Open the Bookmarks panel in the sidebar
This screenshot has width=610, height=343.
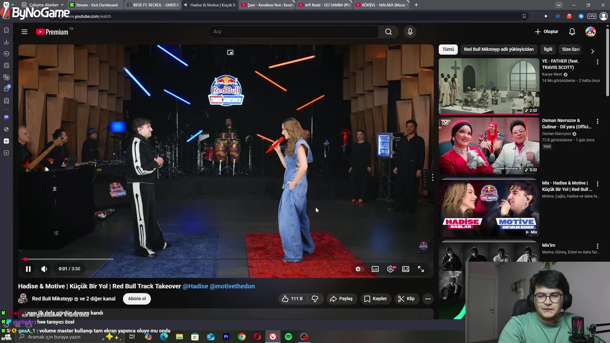click(6, 30)
